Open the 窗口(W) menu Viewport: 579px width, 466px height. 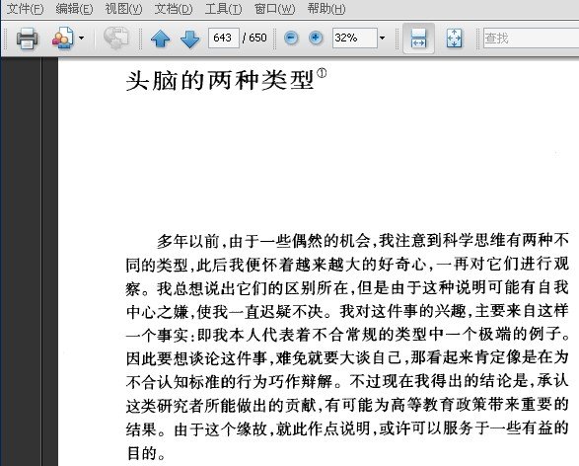(x=275, y=9)
